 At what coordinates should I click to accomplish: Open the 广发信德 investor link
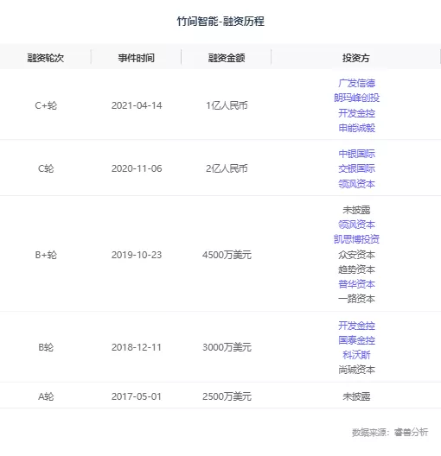click(x=356, y=83)
